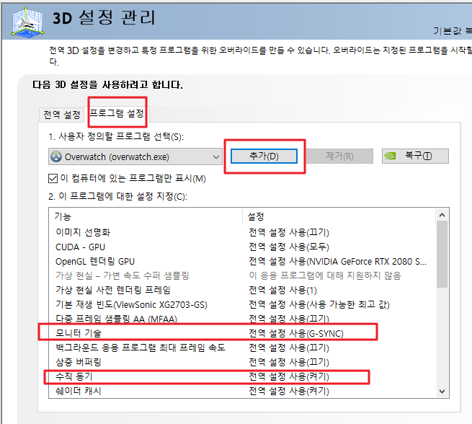This screenshot has width=472, height=424.
Task: Click the 제거(R) button
Action: pyautogui.click(x=339, y=156)
